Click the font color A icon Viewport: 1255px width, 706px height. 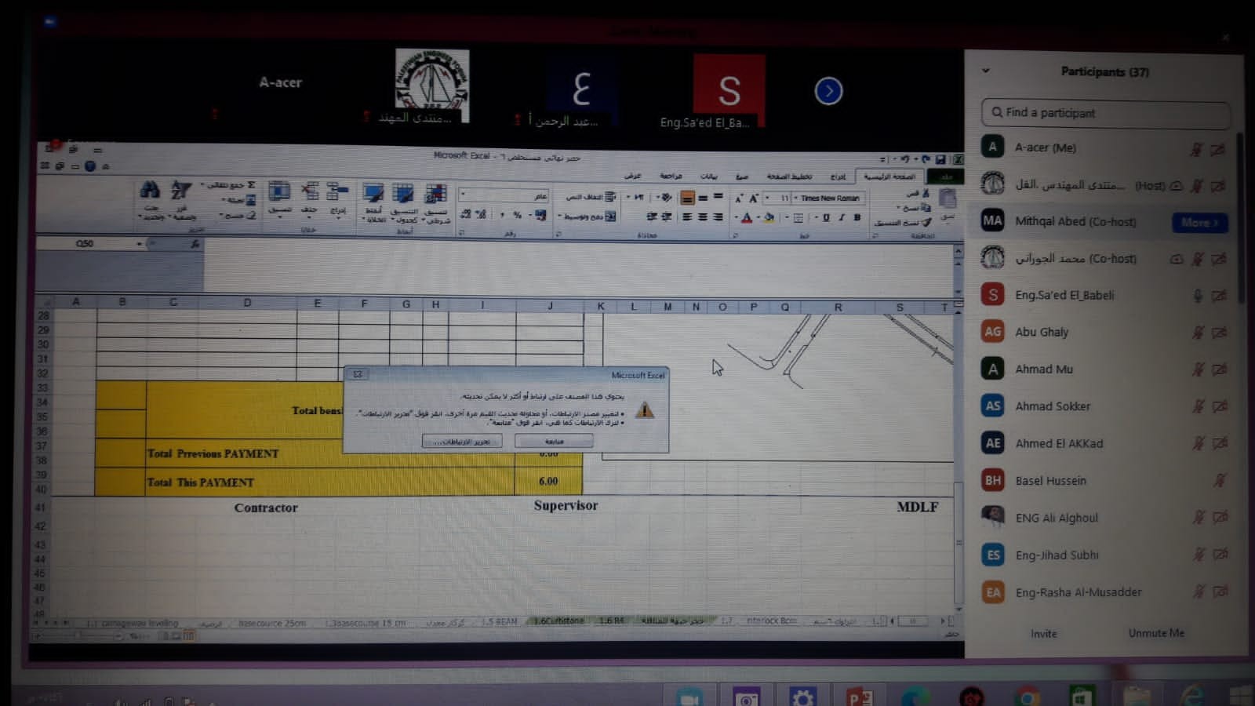pos(746,218)
